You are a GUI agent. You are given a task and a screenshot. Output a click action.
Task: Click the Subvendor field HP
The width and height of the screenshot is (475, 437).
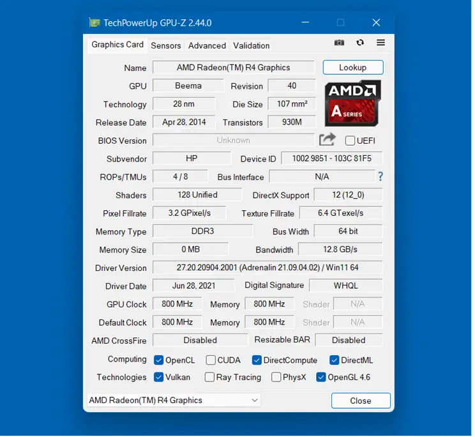coord(192,158)
